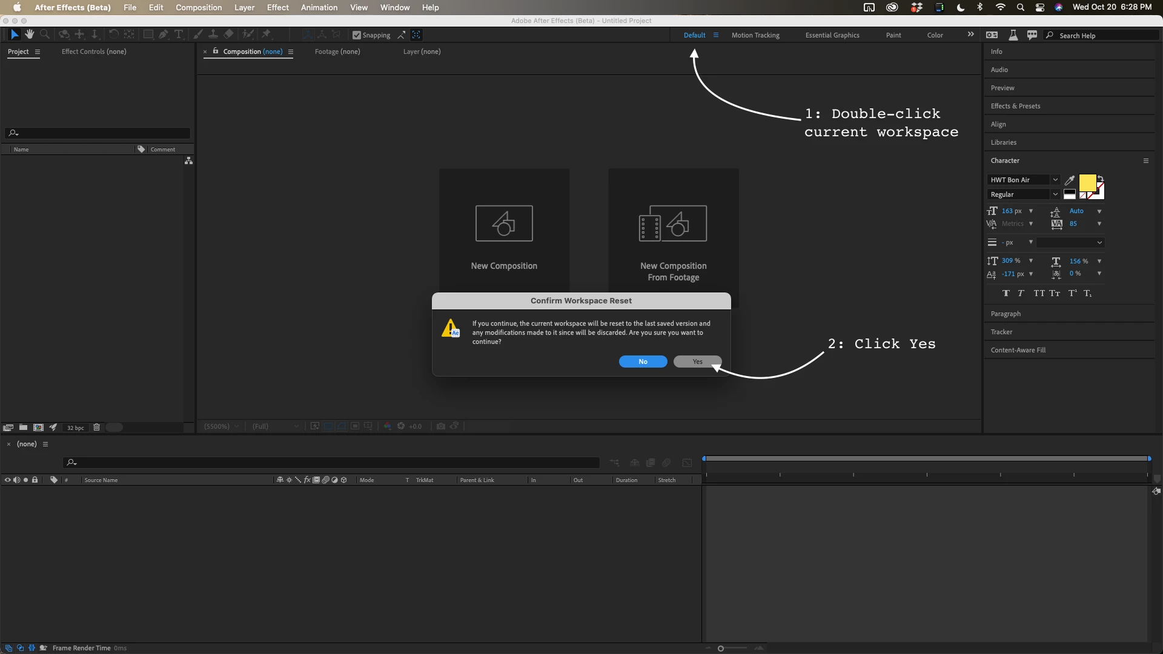
Task: Select the Zoom tool in toolbar
Action: 44,35
